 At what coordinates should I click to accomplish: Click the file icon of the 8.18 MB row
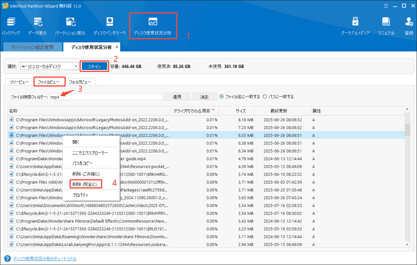click(12, 120)
